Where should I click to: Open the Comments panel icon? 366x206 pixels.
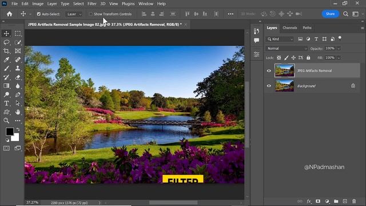click(257, 41)
